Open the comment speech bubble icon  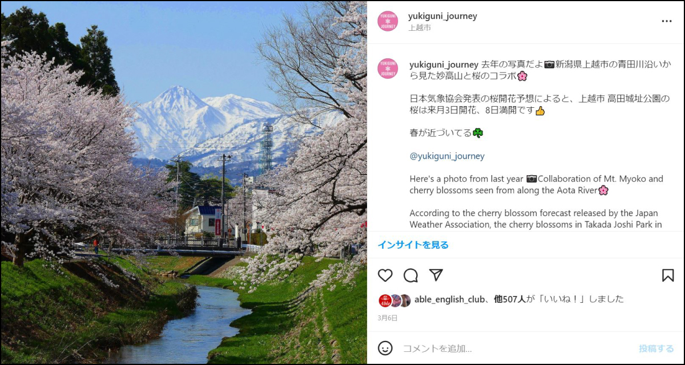pyautogui.click(x=410, y=275)
